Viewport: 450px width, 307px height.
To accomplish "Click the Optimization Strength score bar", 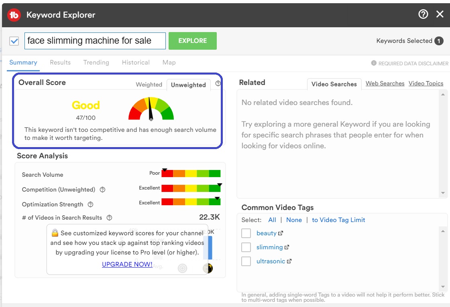I will (x=191, y=202).
